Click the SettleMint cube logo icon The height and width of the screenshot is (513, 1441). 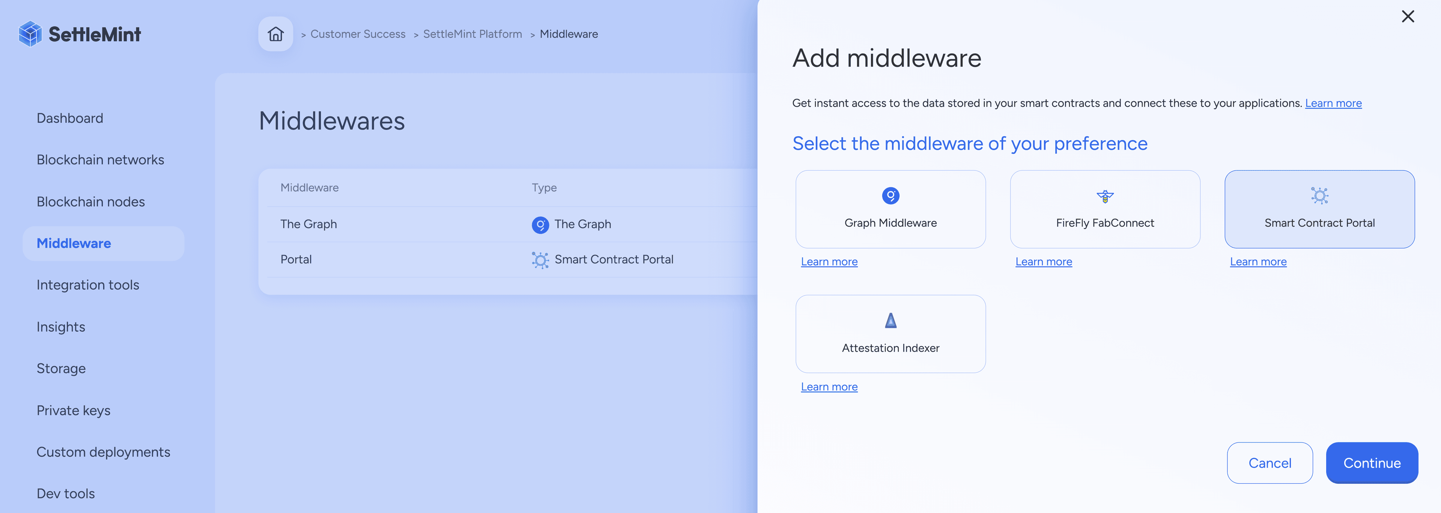click(30, 34)
